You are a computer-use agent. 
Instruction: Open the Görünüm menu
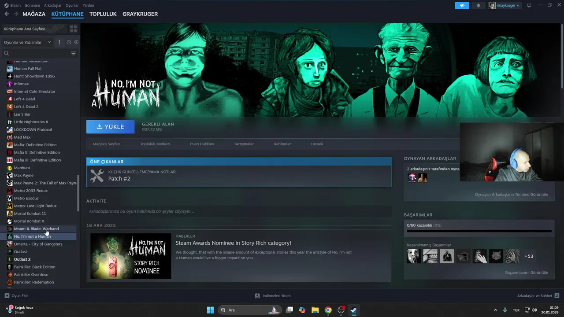[32, 5]
